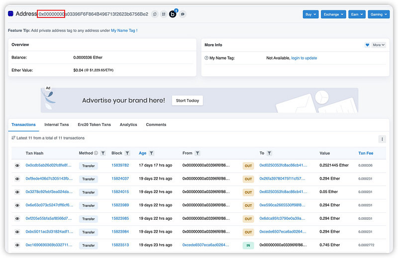Click the From column filter icon
This screenshot has height=258, width=398.
click(x=198, y=153)
